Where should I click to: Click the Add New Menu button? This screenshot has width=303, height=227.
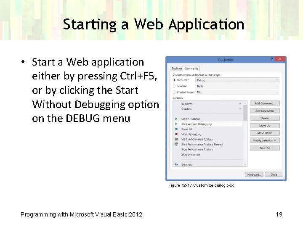click(265, 111)
